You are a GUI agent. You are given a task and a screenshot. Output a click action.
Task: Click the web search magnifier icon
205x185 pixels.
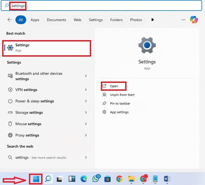pyautogui.click(x=10, y=157)
